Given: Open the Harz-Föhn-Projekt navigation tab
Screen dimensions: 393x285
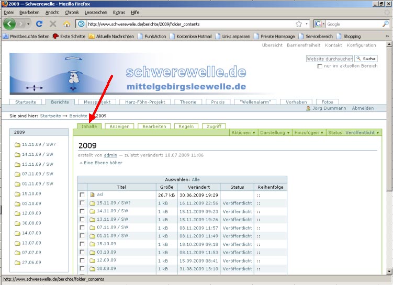Looking at the screenshot, I should coord(146,102).
